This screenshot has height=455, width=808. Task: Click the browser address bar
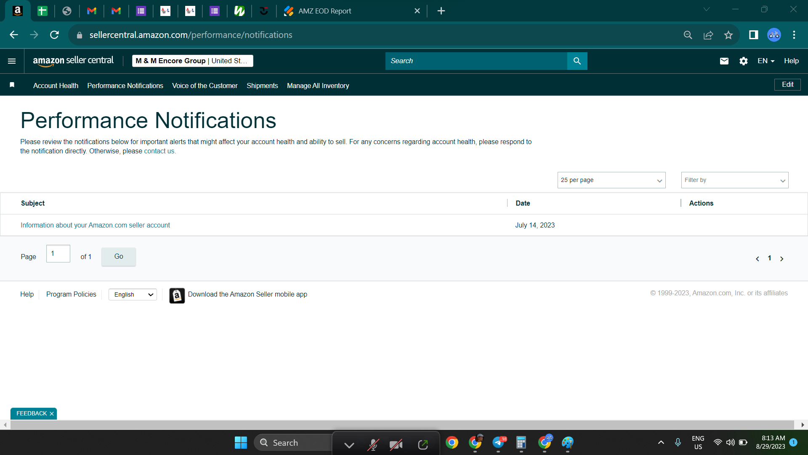click(x=379, y=35)
